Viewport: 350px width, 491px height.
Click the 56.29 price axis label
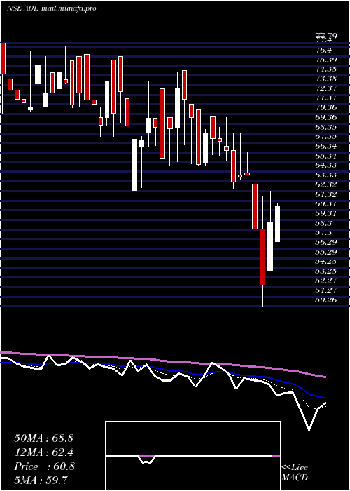(x=325, y=243)
